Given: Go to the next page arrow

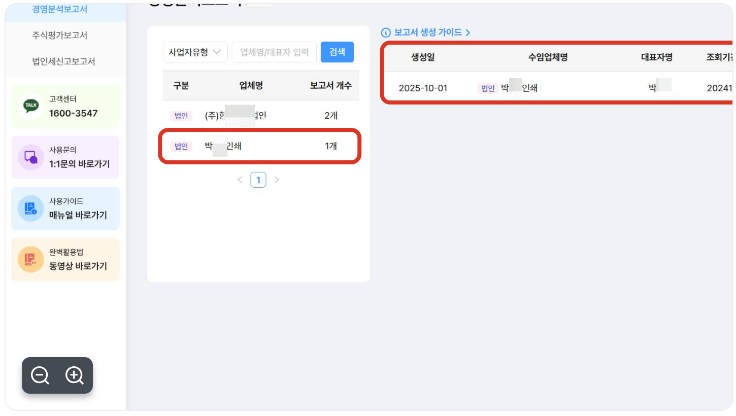Looking at the screenshot, I should 277,180.
